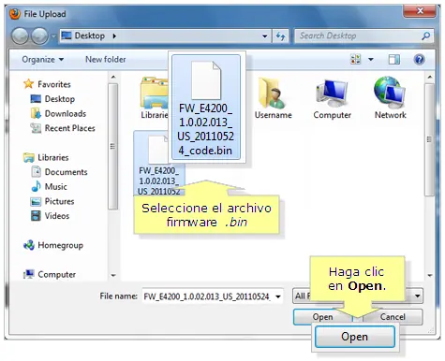The height and width of the screenshot is (361, 445).
Task: Select Favorites in the navigation pane
Action: (54, 84)
